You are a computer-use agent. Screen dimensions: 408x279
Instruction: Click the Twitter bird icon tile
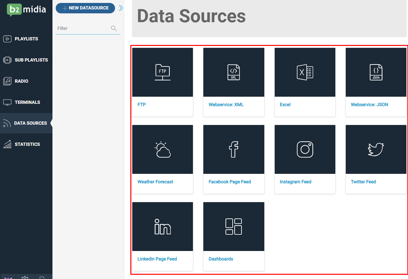pos(376,149)
